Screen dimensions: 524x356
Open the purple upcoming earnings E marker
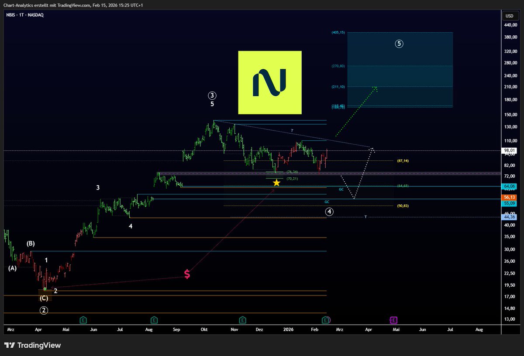(393, 320)
